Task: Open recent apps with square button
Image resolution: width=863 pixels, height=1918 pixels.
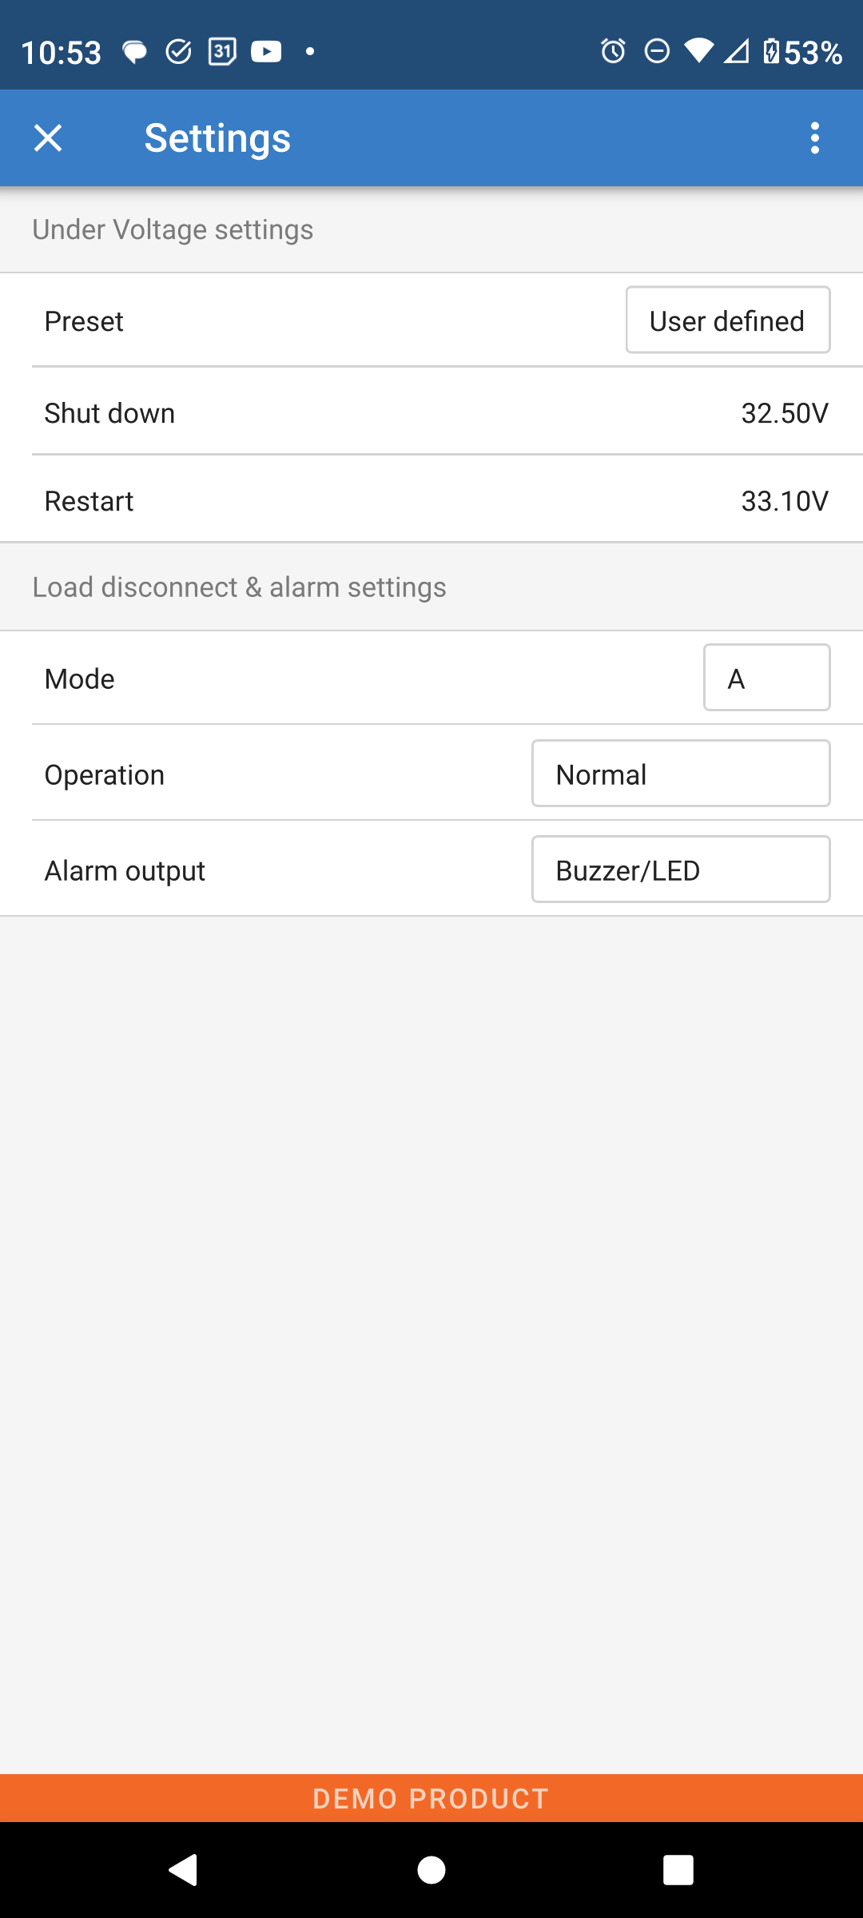Action: coord(678,1870)
